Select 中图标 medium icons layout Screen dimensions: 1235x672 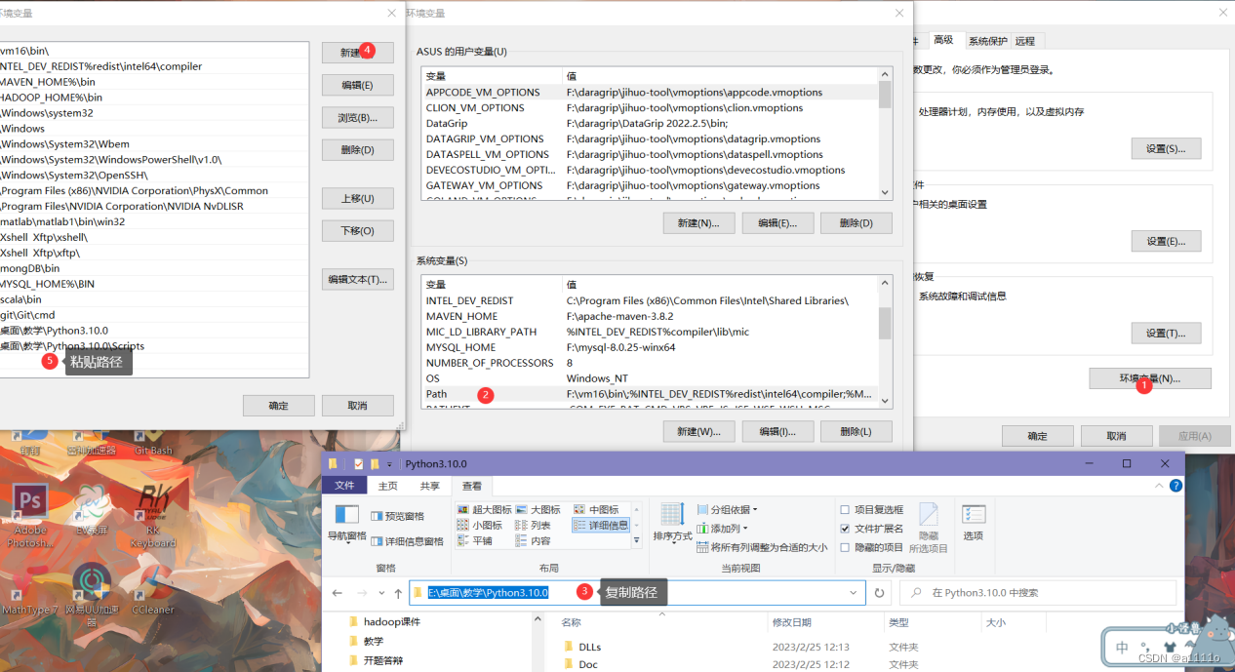point(596,509)
